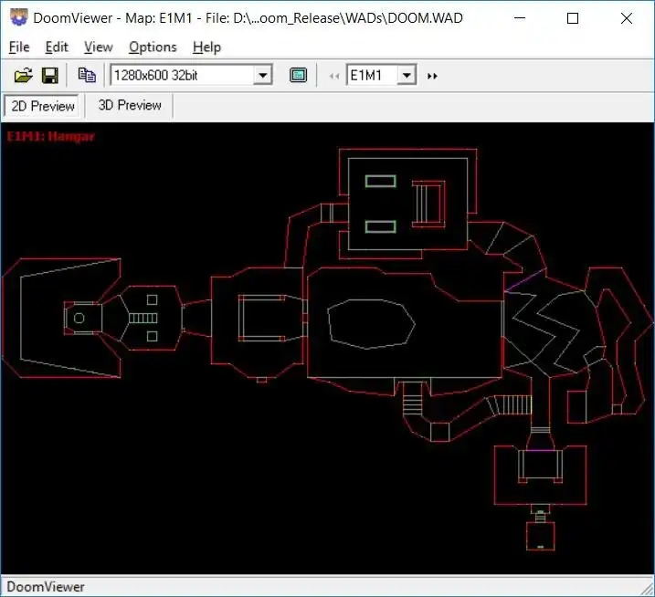Expand the resolution dropdown arrow
The image size is (655, 597).
[x=263, y=76]
